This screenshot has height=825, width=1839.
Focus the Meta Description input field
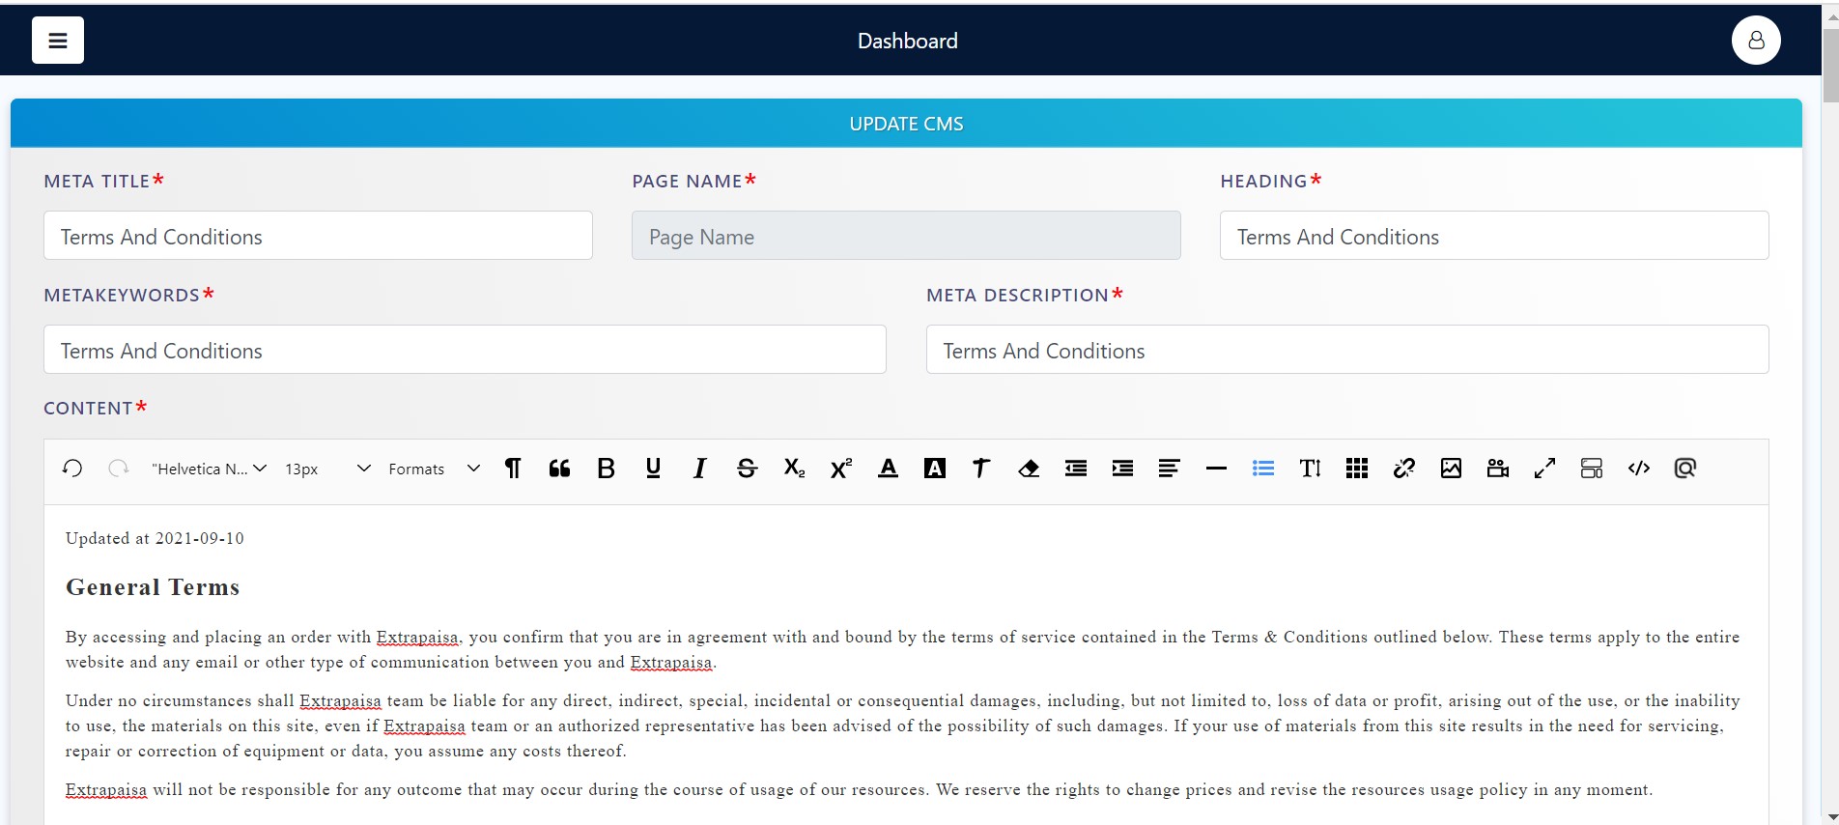coord(1347,350)
